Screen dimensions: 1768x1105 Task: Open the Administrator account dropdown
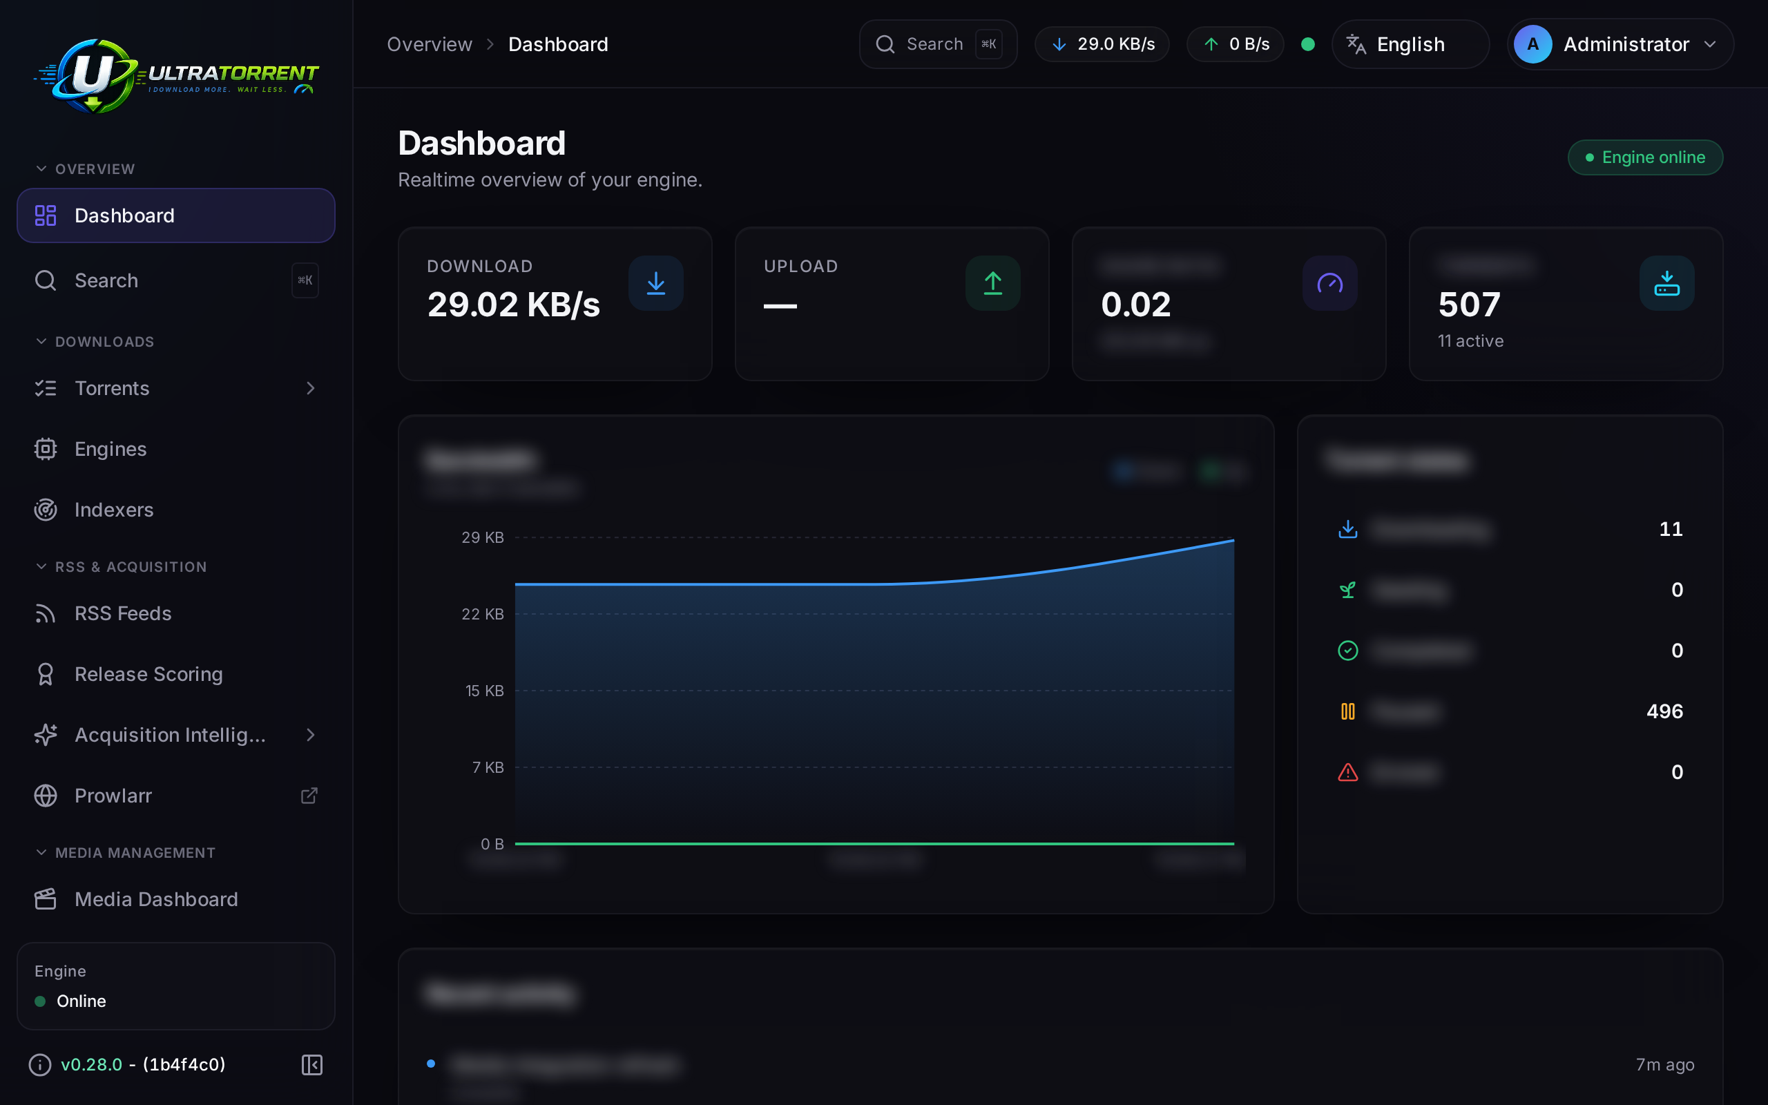tap(1620, 44)
